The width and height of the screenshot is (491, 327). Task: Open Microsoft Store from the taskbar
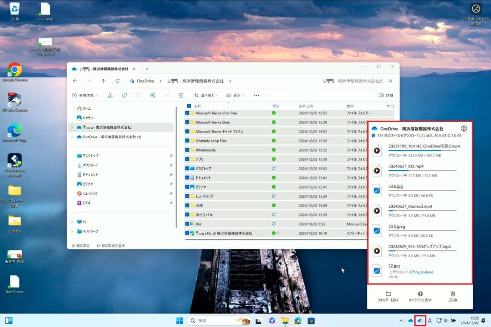pos(311,321)
